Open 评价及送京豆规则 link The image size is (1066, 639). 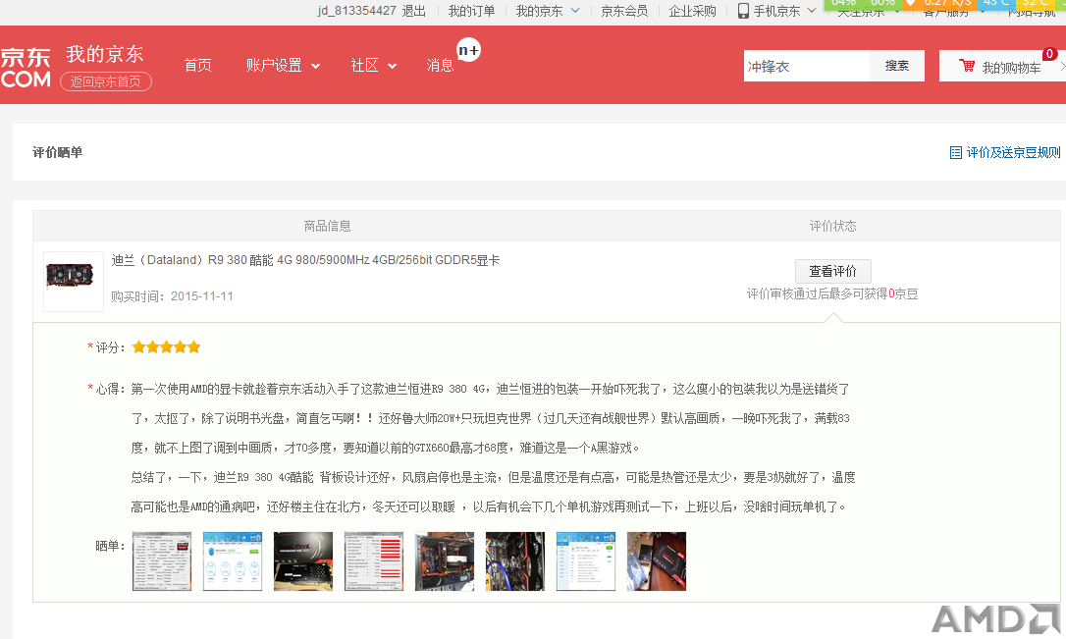point(1013,152)
